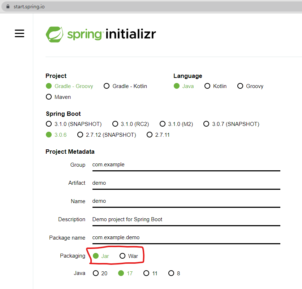302x289 pixels.
Task: Open the hamburger menu
Action: (x=20, y=33)
